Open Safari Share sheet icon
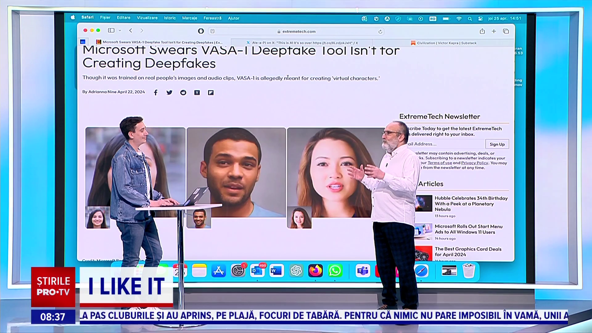592x333 pixels. point(482,31)
